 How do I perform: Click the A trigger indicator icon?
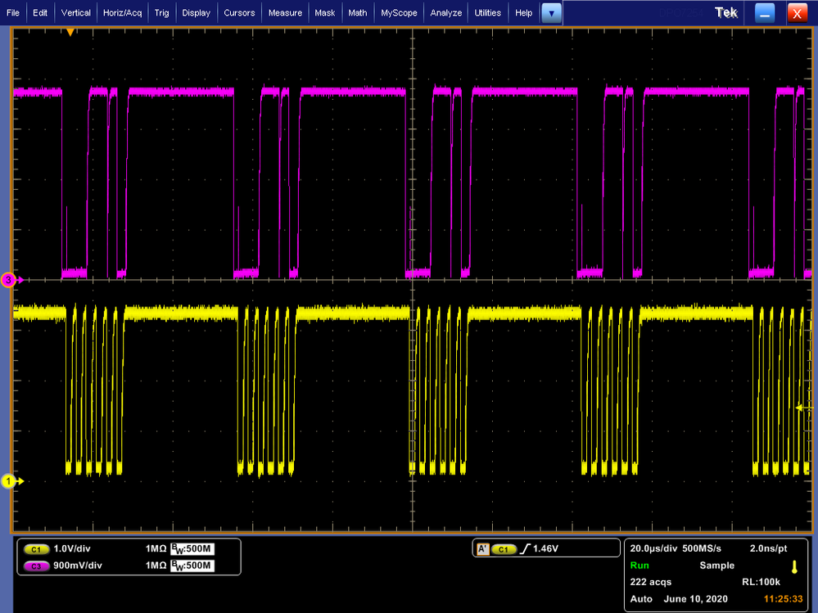tap(483, 548)
